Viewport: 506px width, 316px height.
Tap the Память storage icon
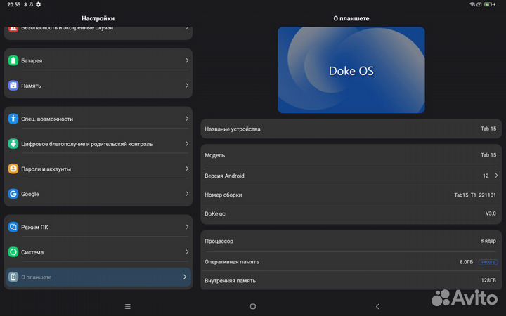(x=13, y=86)
